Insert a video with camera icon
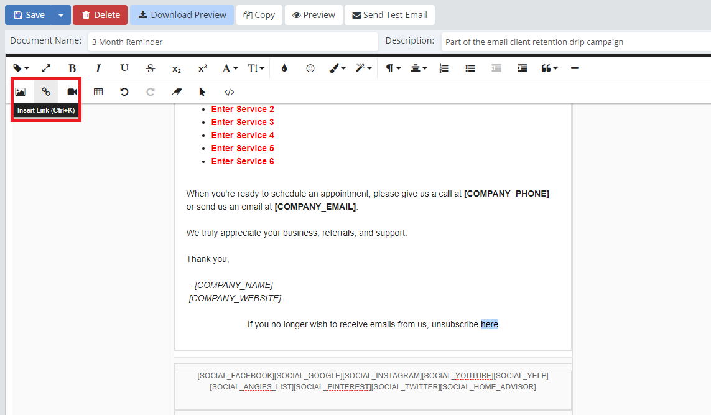711x415 pixels. coord(72,92)
